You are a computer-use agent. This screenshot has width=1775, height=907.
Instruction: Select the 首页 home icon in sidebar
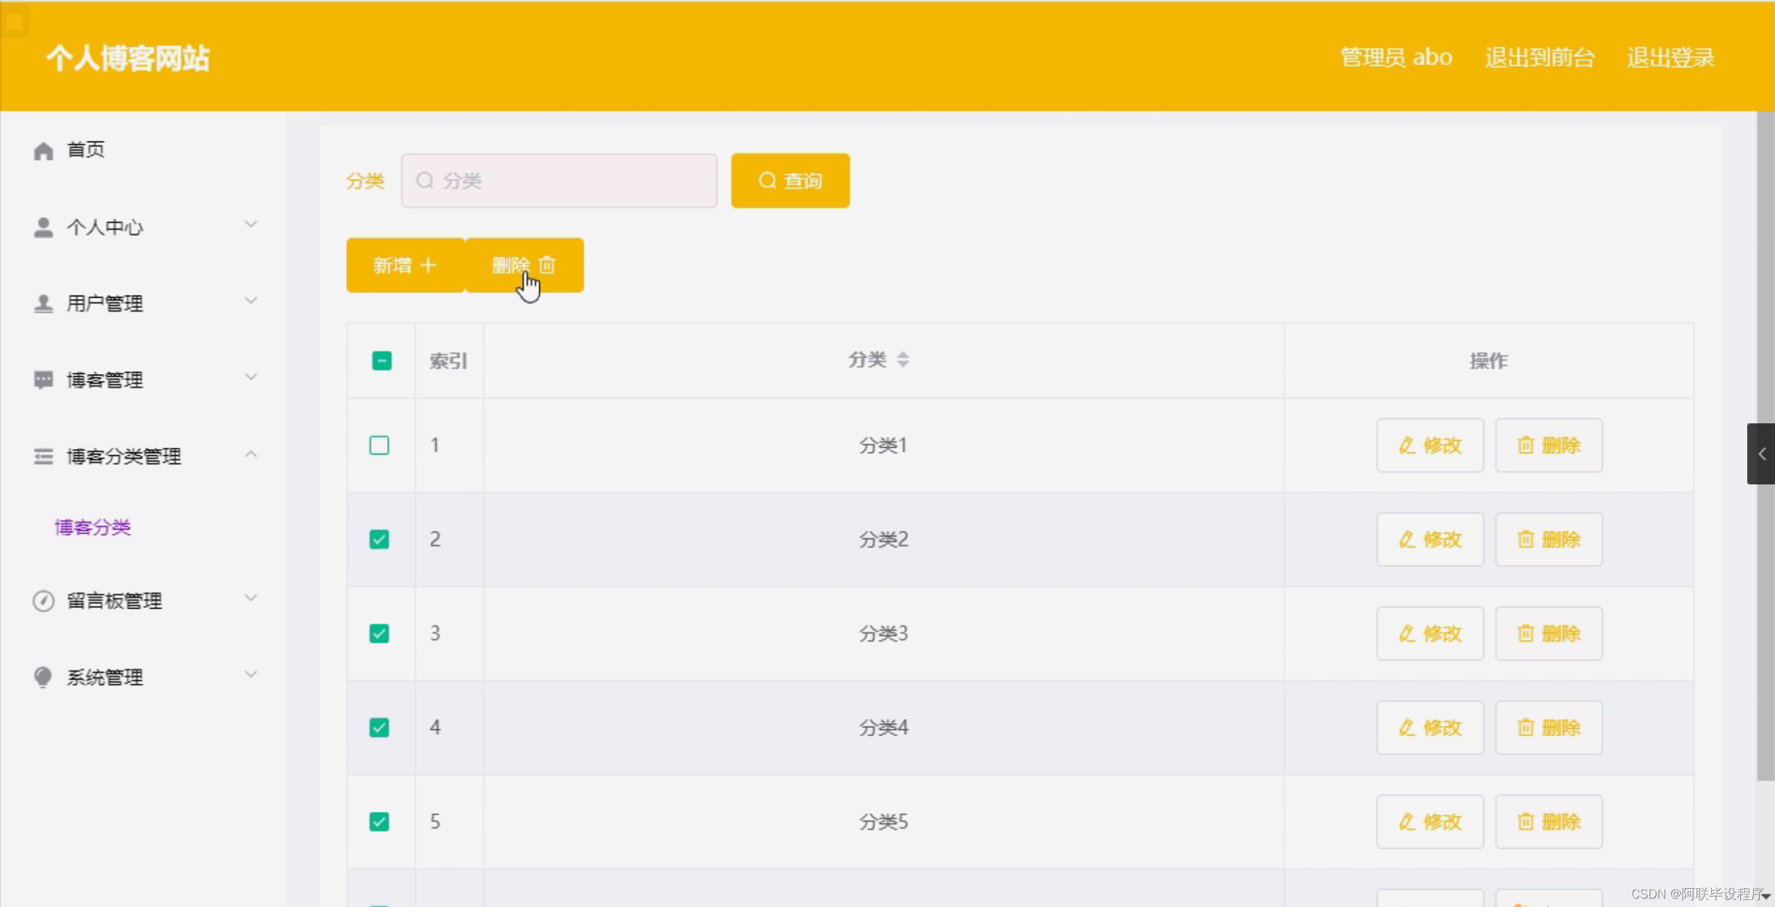pos(43,150)
